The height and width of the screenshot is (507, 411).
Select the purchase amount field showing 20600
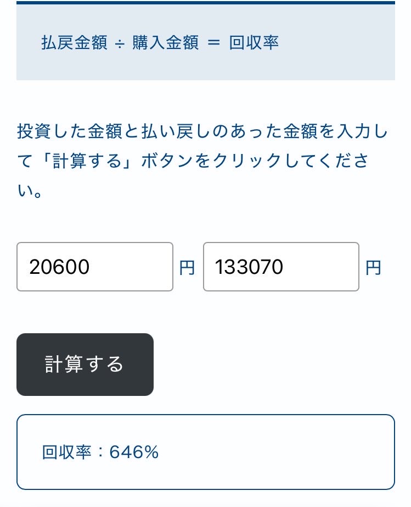94,266
